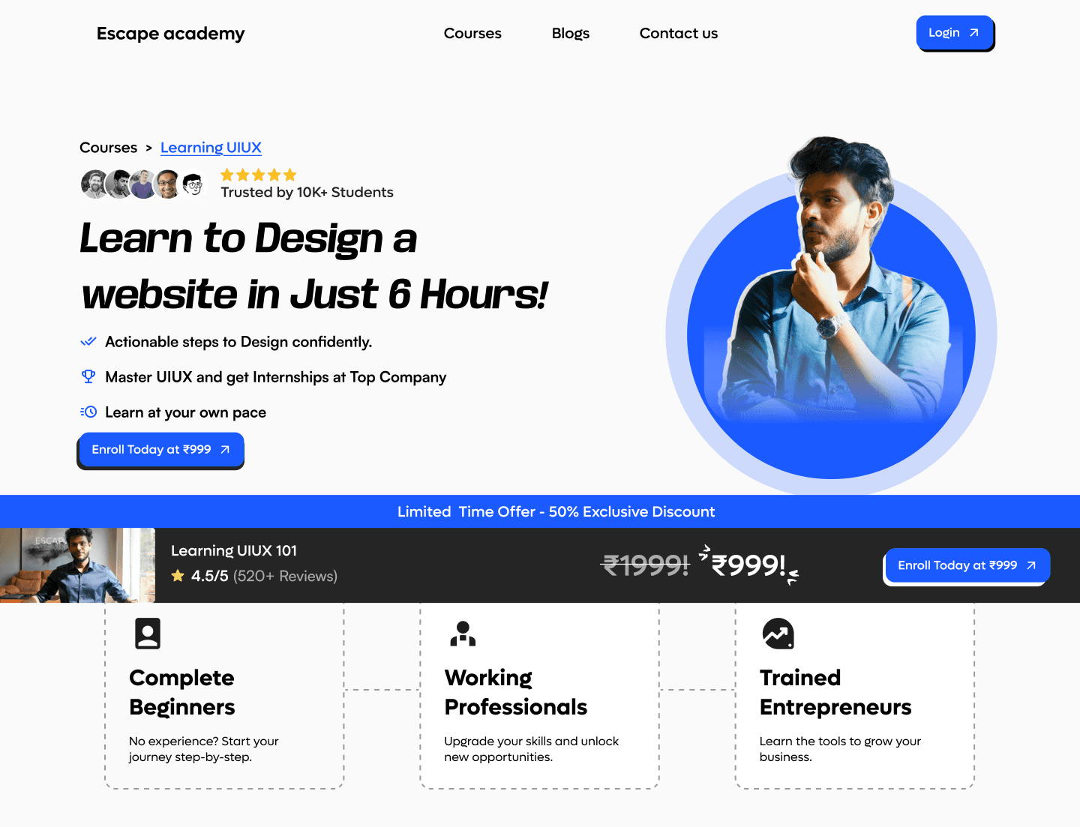Click the Trained Entrepreneurs growth chart icon

778,634
